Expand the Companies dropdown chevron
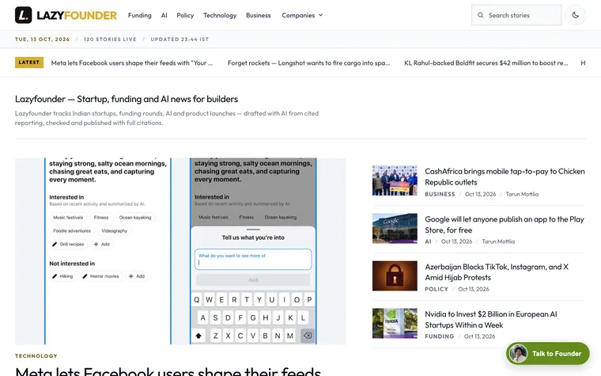 tap(321, 15)
